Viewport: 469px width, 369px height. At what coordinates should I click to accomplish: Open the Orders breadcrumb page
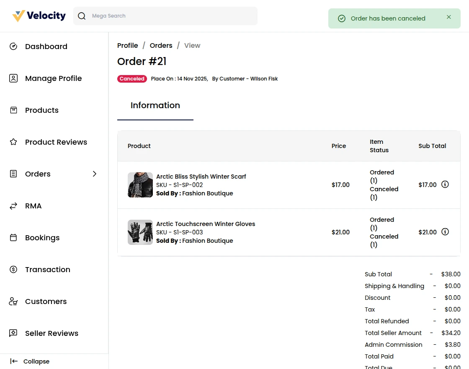tap(161, 45)
